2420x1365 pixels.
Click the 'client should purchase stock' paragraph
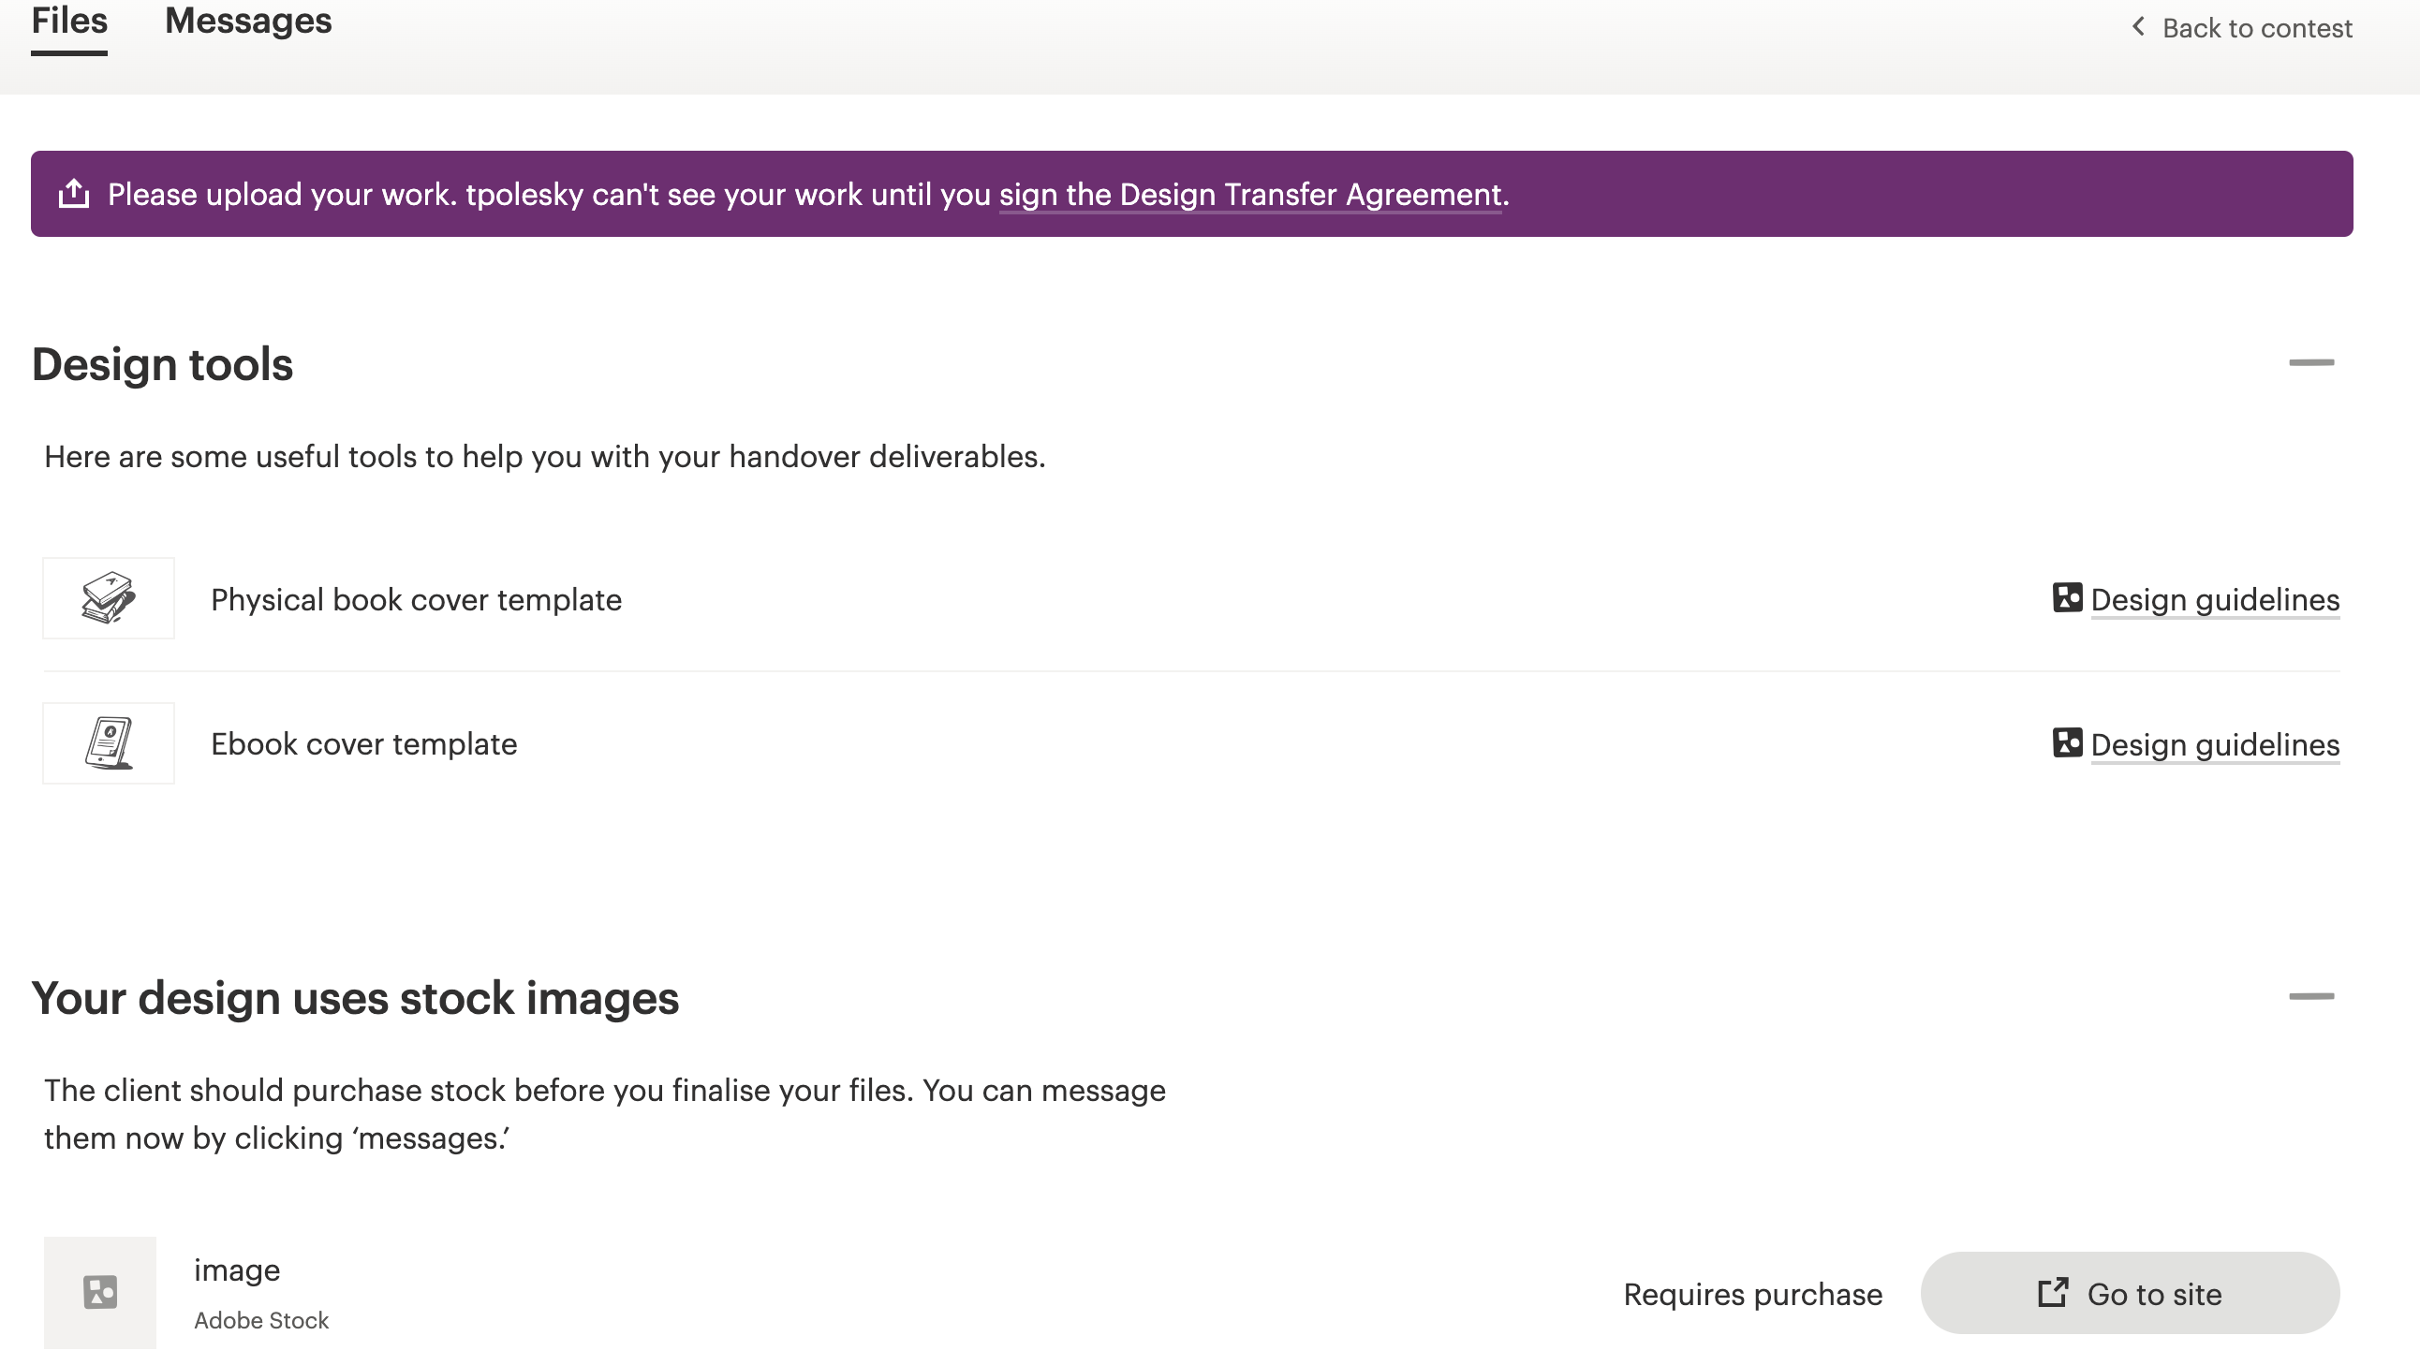coord(605,1114)
